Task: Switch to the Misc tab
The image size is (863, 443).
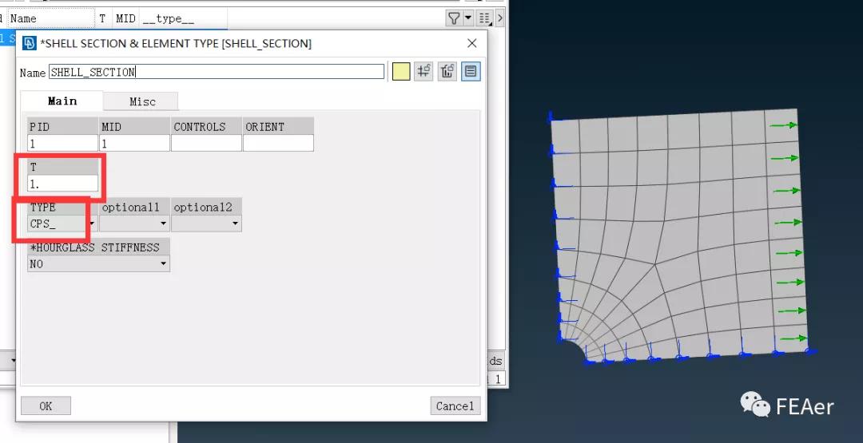Action: [142, 101]
